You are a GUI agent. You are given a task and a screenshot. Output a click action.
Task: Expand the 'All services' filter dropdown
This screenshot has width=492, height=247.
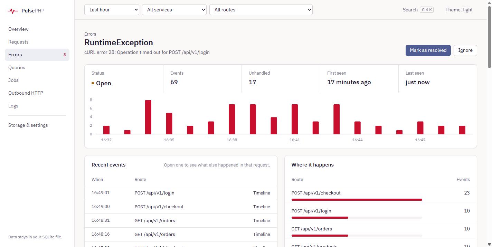pos(174,10)
